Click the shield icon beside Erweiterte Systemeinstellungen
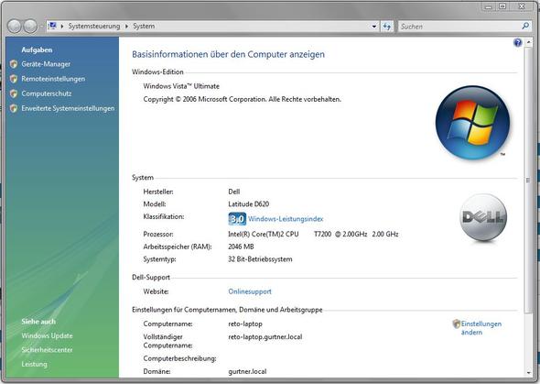This screenshot has height=384, width=540. point(14,108)
